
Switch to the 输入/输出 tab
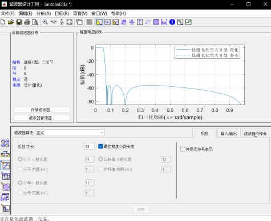coord(229,134)
